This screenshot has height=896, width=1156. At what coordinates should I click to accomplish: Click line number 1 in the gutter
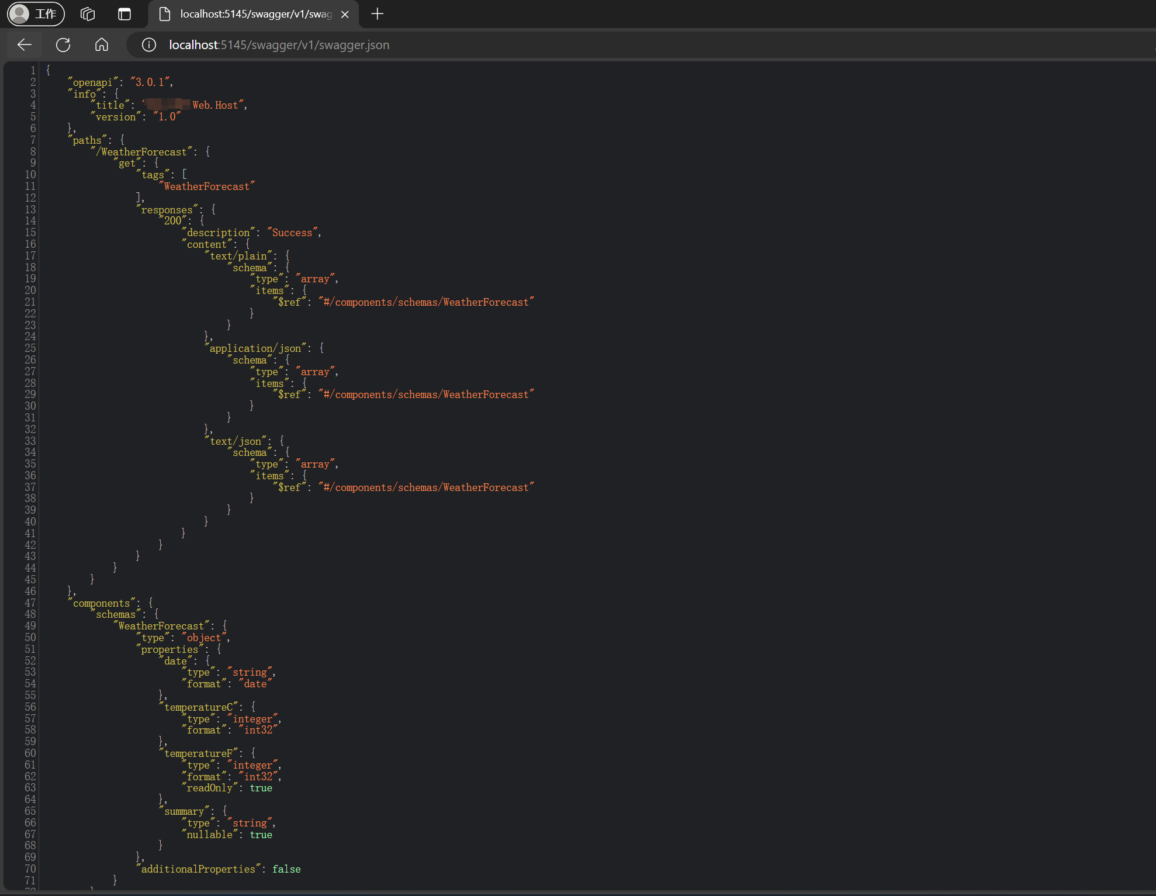point(33,71)
